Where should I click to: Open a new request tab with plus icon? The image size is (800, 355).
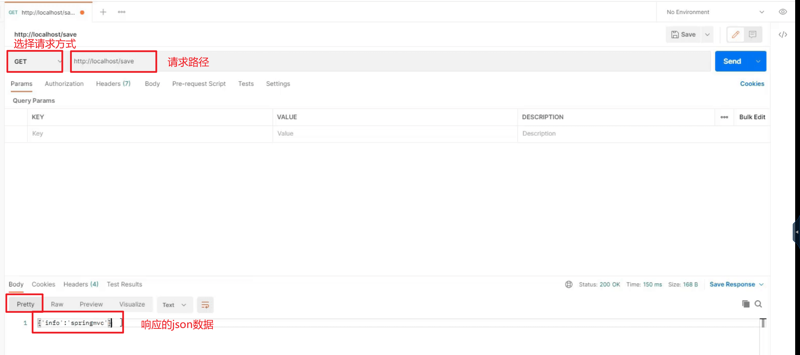click(103, 12)
